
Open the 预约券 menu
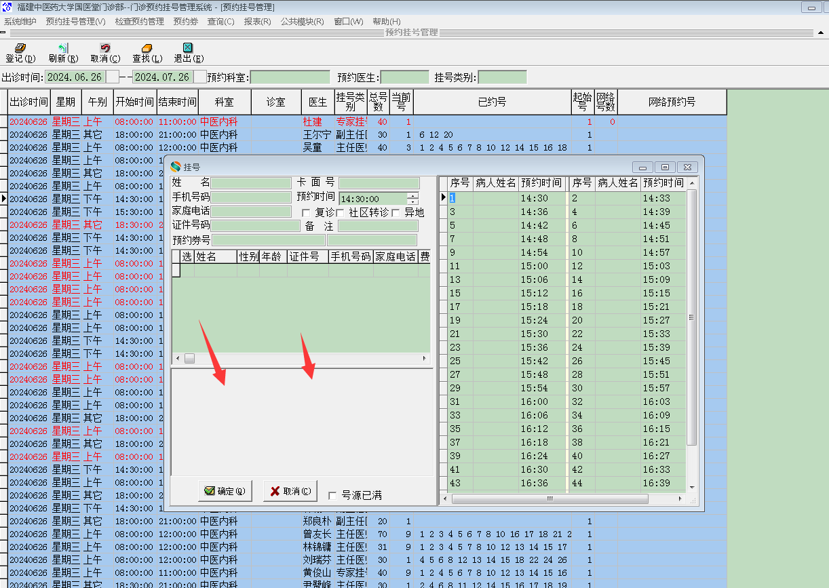(185, 22)
